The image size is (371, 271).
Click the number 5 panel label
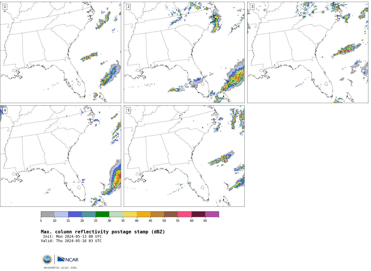click(128, 110)
